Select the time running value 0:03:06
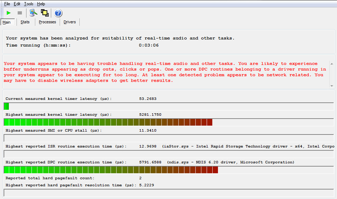The width and height of the screenshot is (337, 199). coord(149,45)
